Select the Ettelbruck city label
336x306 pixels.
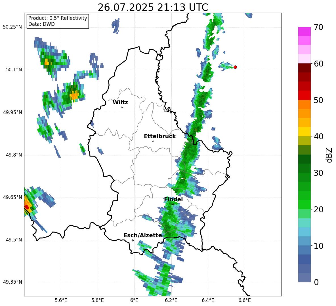(x=160, y=136)
